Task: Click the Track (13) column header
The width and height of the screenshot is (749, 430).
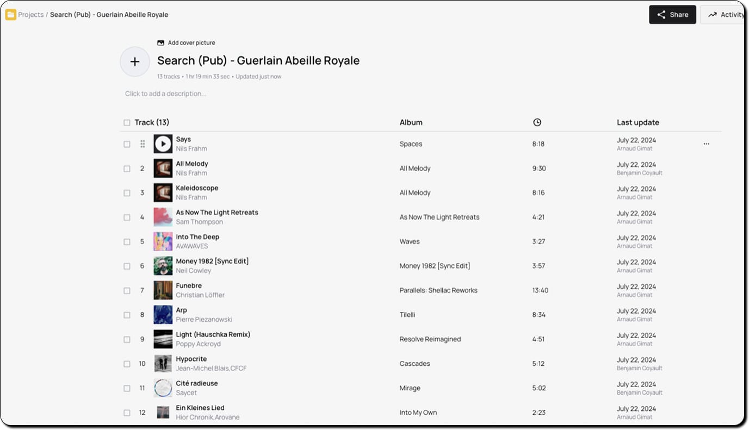Action: pos(151,122)
